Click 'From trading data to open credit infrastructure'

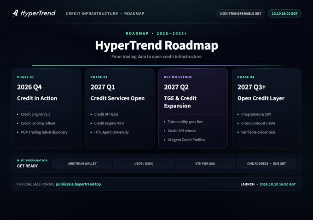point(156,56)
